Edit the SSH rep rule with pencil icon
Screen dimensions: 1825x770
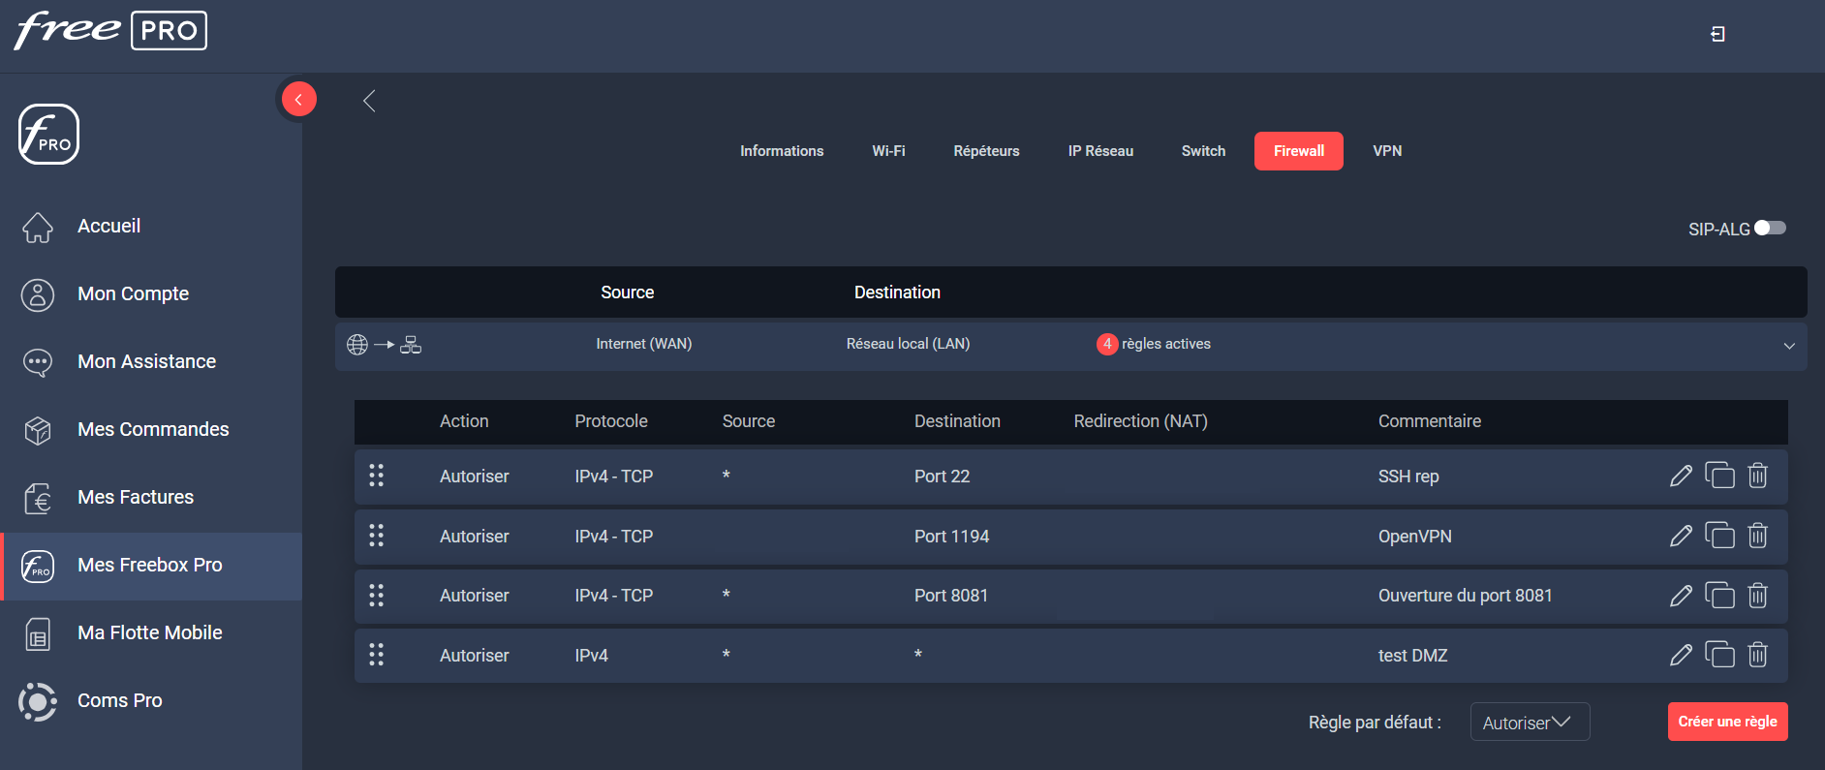[1681, 476]
